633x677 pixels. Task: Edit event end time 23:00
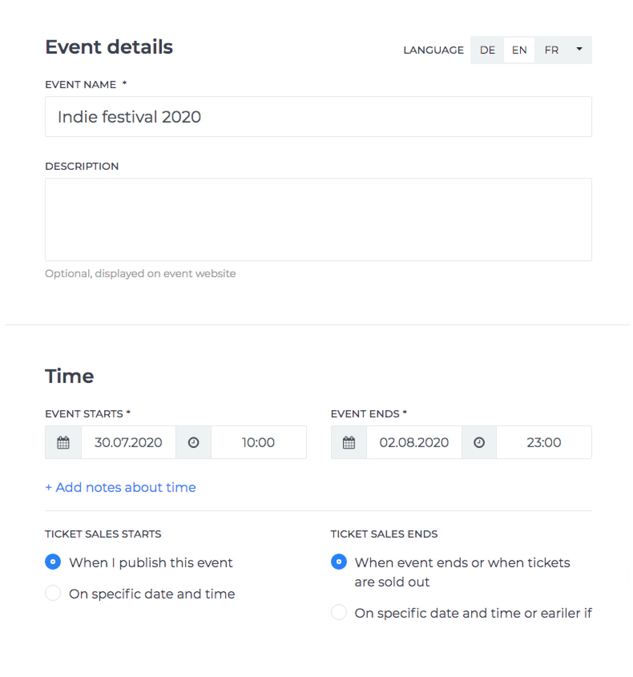click(x=544, y=442)
